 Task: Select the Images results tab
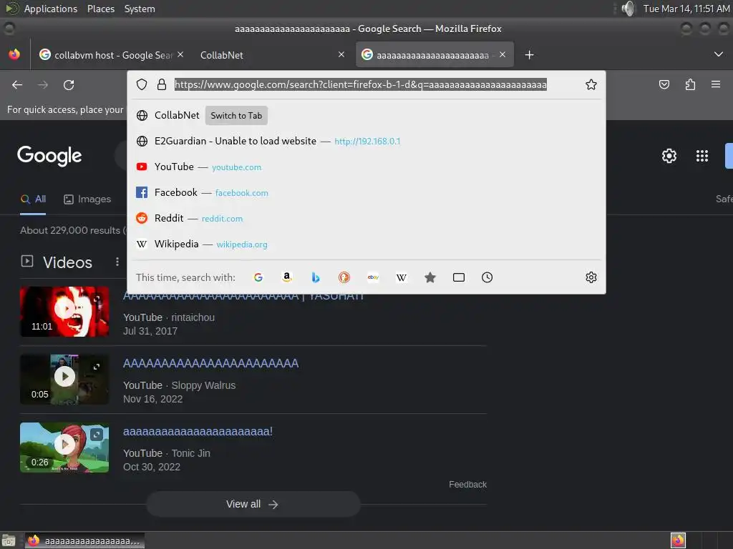[87, 199]
